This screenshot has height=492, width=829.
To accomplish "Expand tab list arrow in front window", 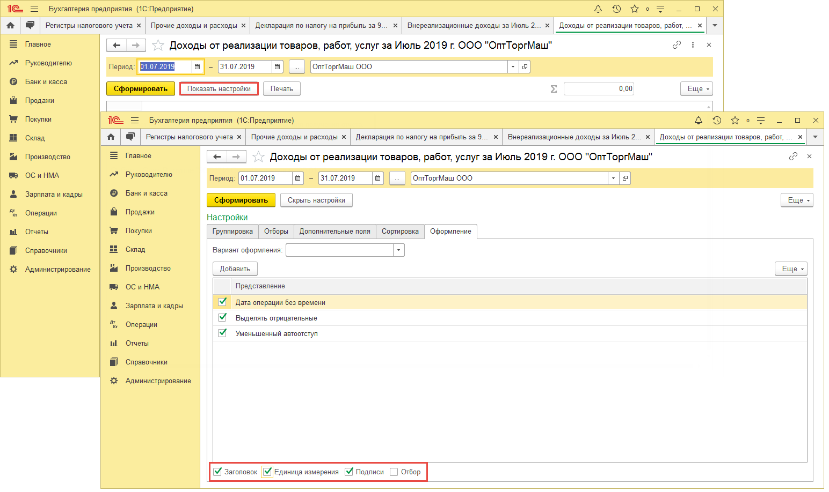I will (815, 137).
